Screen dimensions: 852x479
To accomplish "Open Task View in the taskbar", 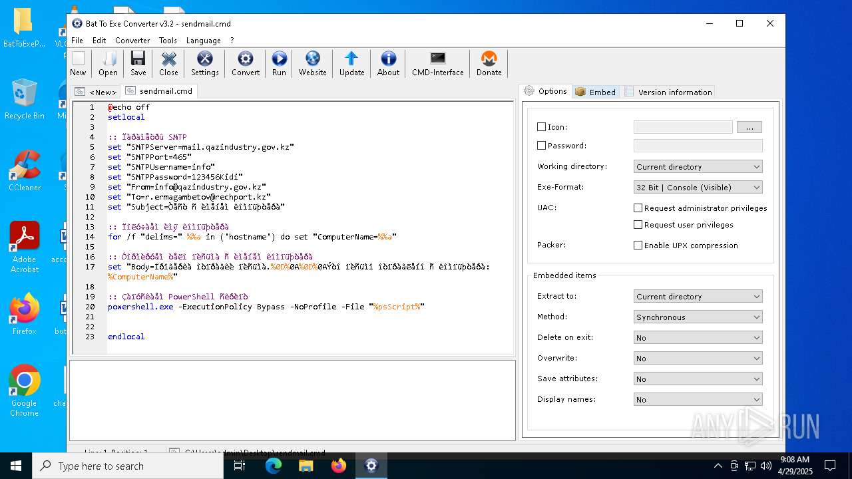I will click(x=240, y=466).
